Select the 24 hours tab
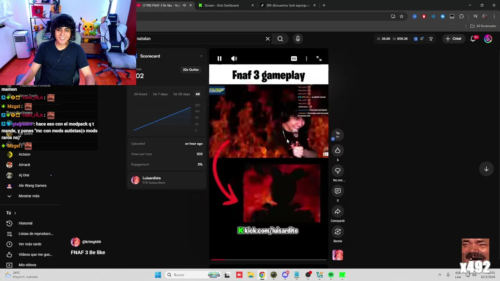The width and height of the screenshot is (500, 281). pos(141,94)
